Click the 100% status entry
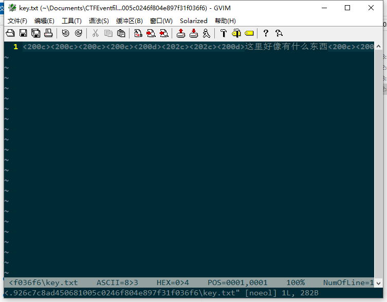Screen dimensions: 387x302 (296, 283)
